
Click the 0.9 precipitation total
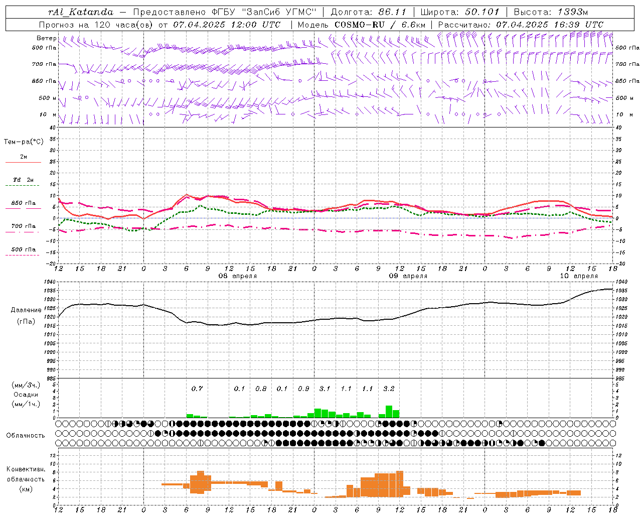[303, 389]
